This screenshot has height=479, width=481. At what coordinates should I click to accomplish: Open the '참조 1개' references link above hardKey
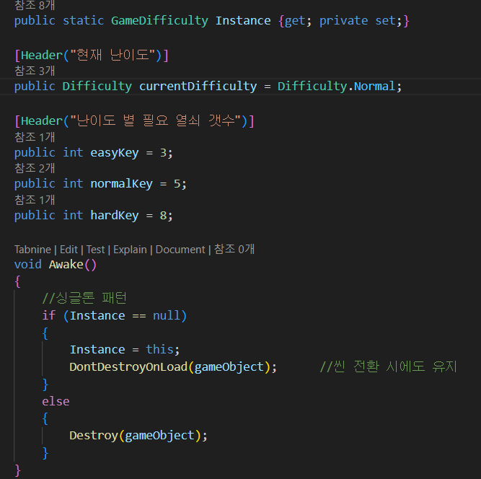(35, 200)
